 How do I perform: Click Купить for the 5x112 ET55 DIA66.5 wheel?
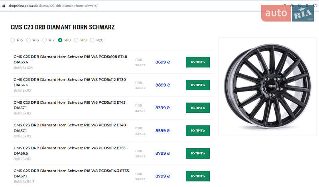pyautogui.click(x=198, y=154)
